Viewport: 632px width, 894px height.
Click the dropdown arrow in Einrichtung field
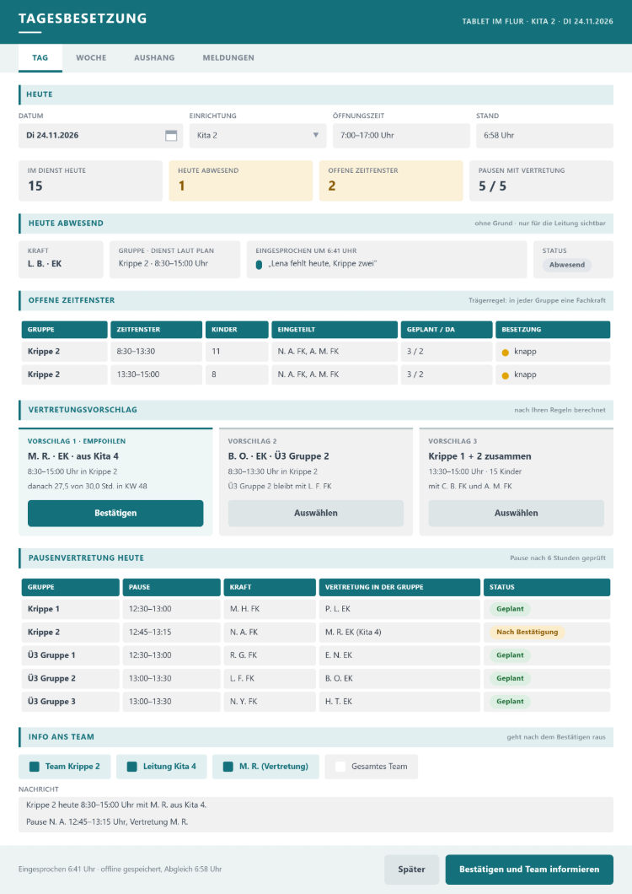tap(315, 136)
